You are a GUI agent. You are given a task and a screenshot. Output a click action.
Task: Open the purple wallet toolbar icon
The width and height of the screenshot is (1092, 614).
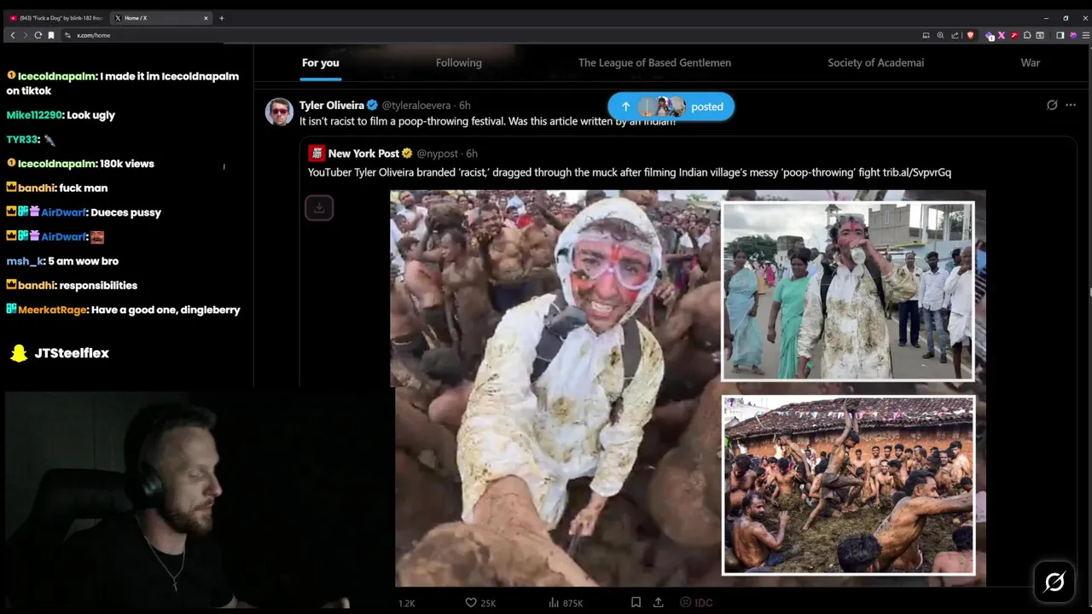coord(1073,35)
